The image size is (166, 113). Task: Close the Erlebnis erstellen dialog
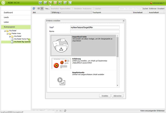click(x=123, y=21)
